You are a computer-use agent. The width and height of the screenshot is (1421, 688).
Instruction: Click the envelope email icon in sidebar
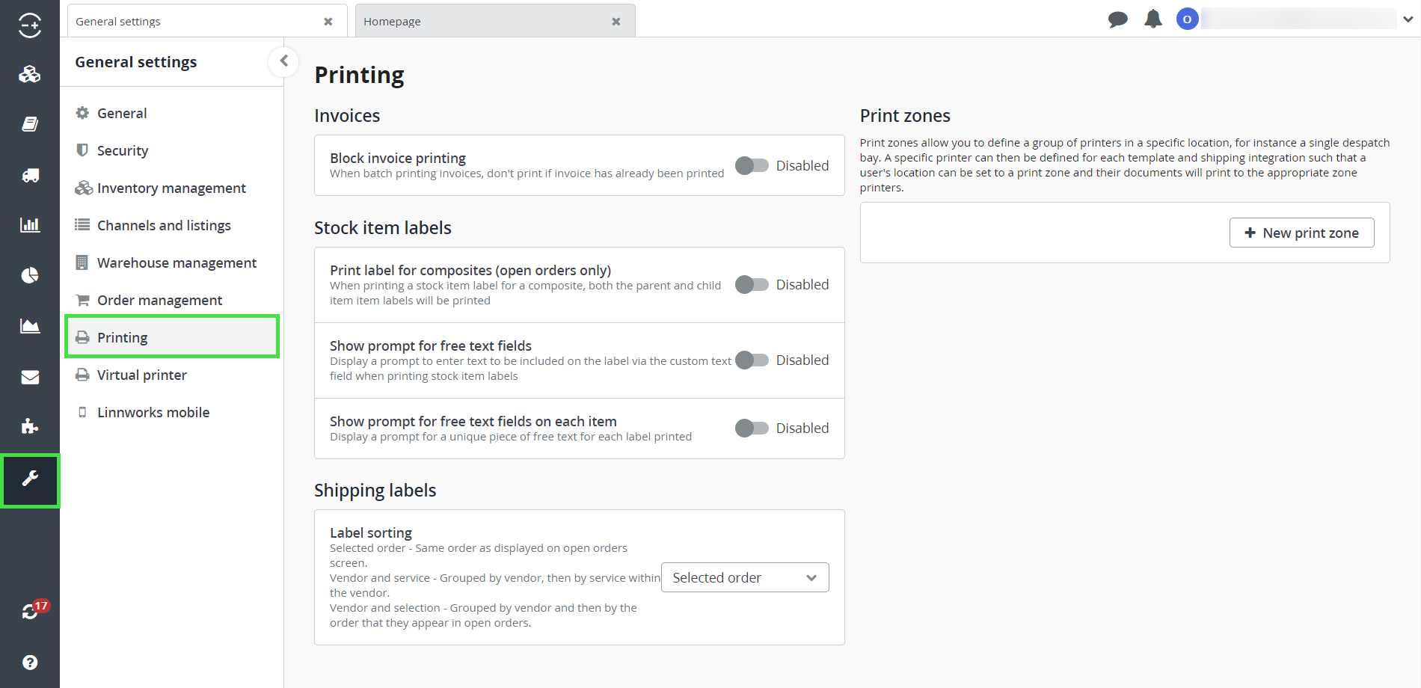(x=30, y=377)
